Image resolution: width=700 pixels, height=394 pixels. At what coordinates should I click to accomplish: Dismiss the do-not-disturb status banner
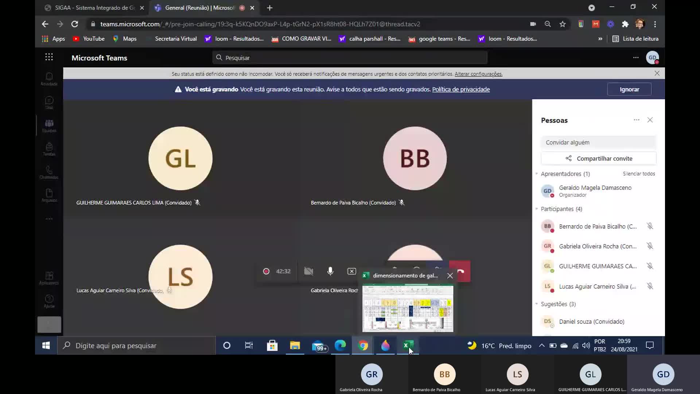click(x=657, y=73)
